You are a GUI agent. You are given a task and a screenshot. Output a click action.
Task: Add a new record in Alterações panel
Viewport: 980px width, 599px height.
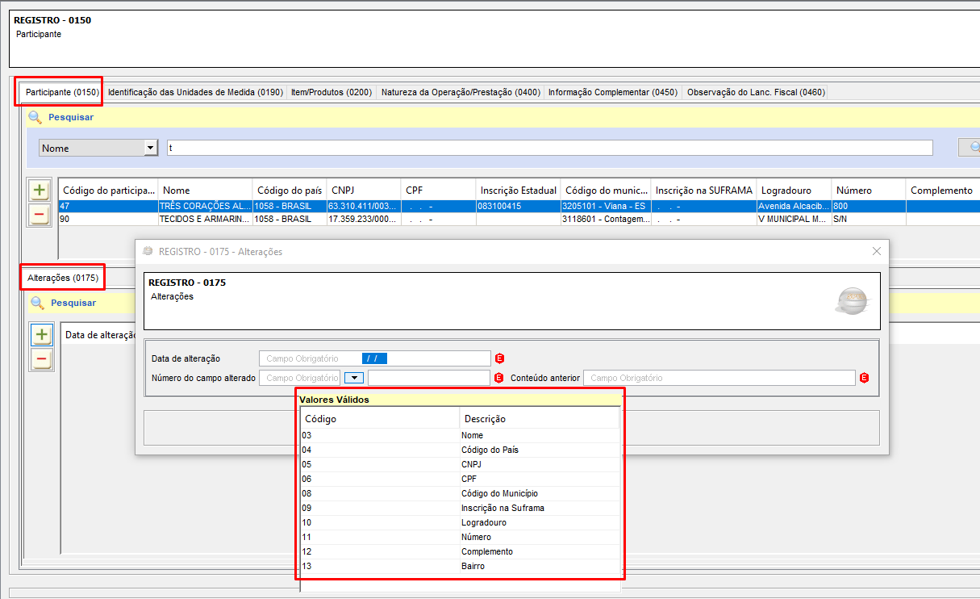[41, 335]
